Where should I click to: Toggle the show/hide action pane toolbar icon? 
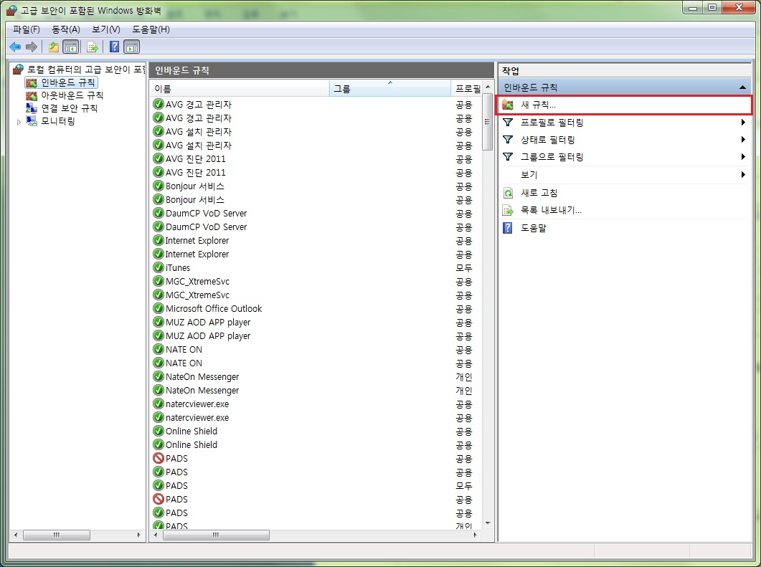coord(132,47)
